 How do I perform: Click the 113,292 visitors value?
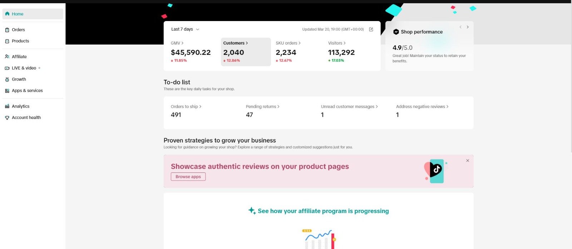(341, 52)
